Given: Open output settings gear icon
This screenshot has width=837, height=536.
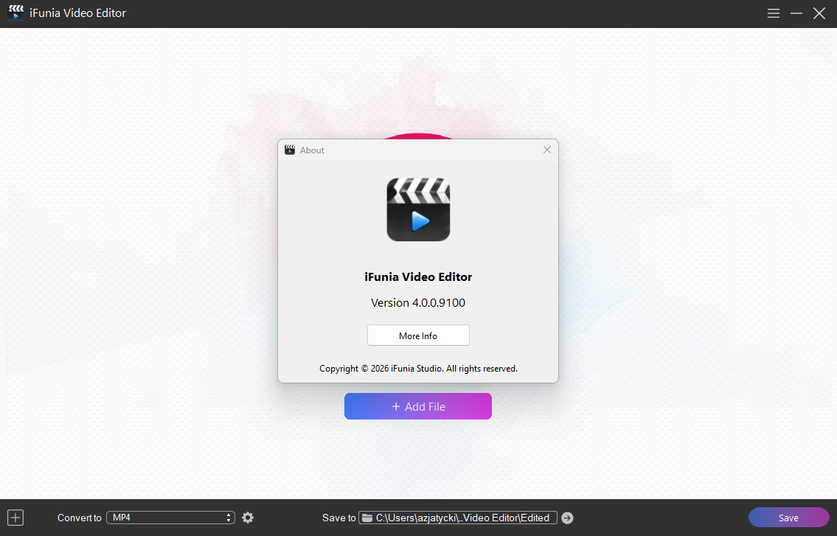Looking at the screenshot, I should [x=248, y=518].
